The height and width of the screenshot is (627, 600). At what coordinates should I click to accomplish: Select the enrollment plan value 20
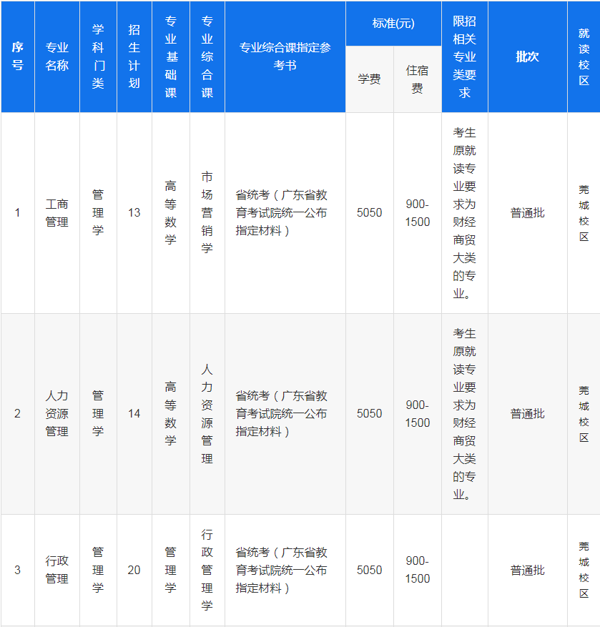[134, 570]
